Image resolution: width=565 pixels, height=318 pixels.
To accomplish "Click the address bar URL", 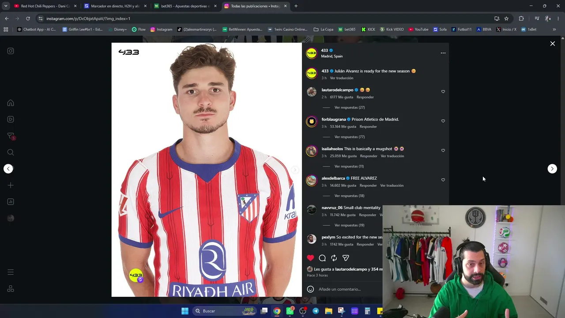I will [x=88, y=19].
